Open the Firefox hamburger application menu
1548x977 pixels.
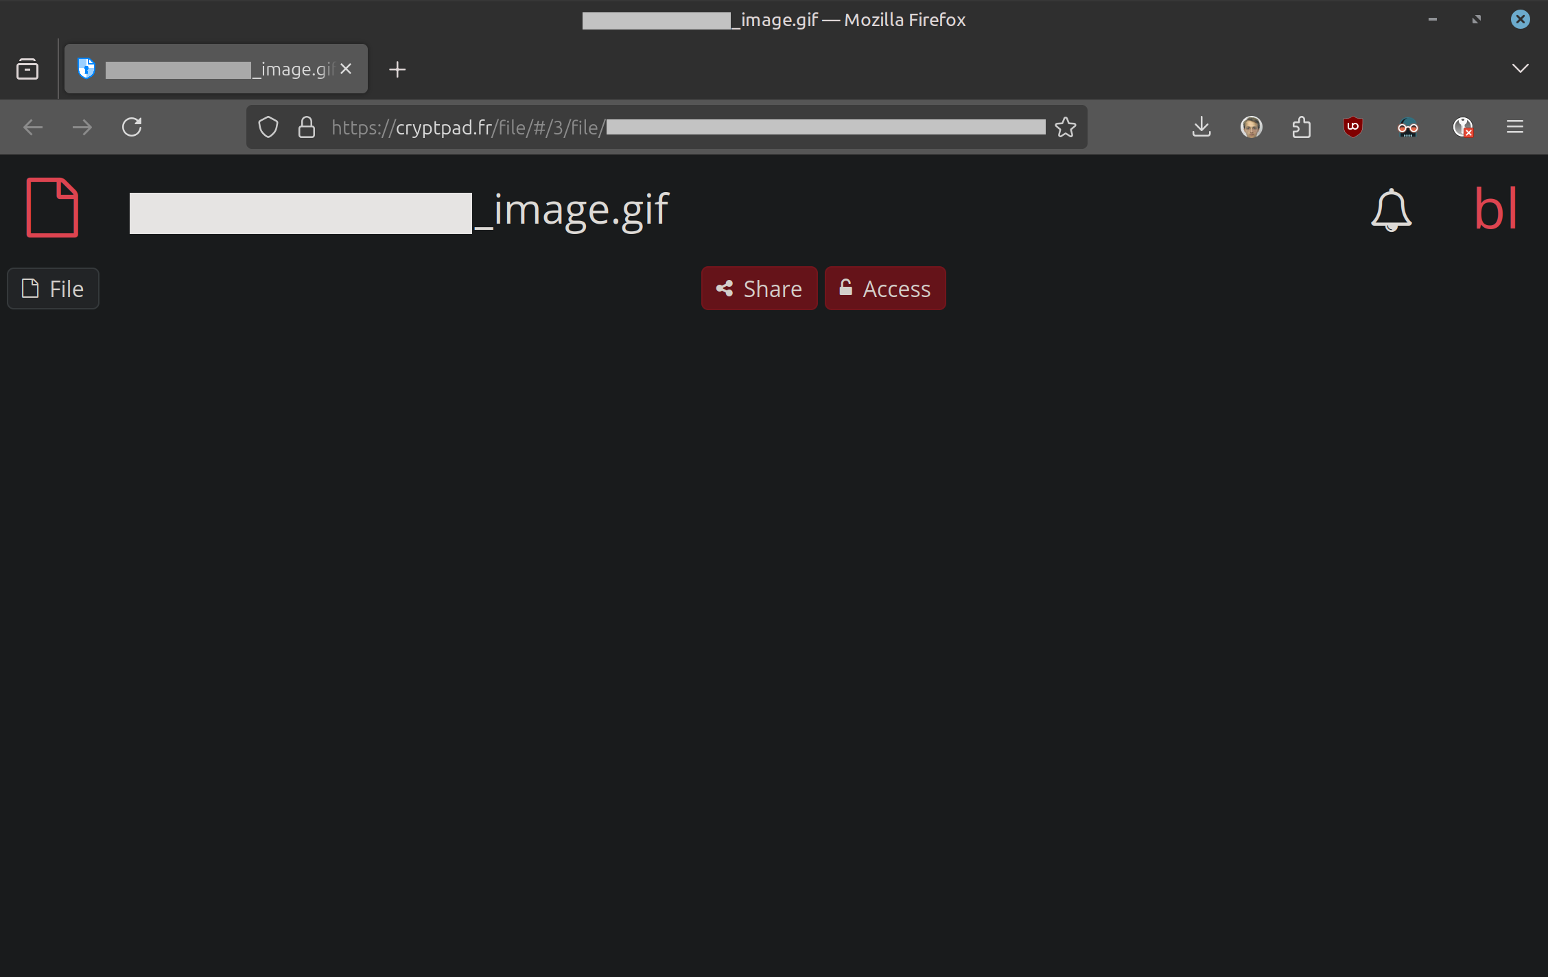click(1514, 127)
